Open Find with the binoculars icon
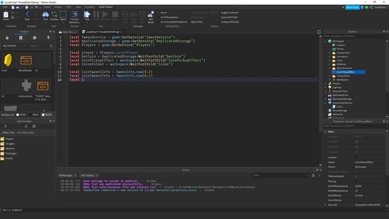Screen dimensions: 389x219 tap(46, 15)
